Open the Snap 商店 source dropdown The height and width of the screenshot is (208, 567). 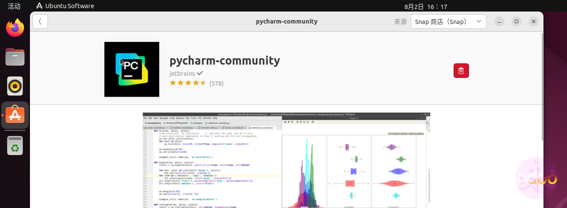[x=448, y=21]
